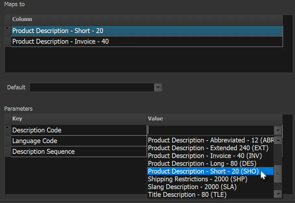Click the Default combo box drop-down arrow
This screenshot has width=295, height=203.
pyautogui.click(x=158, y=87)
